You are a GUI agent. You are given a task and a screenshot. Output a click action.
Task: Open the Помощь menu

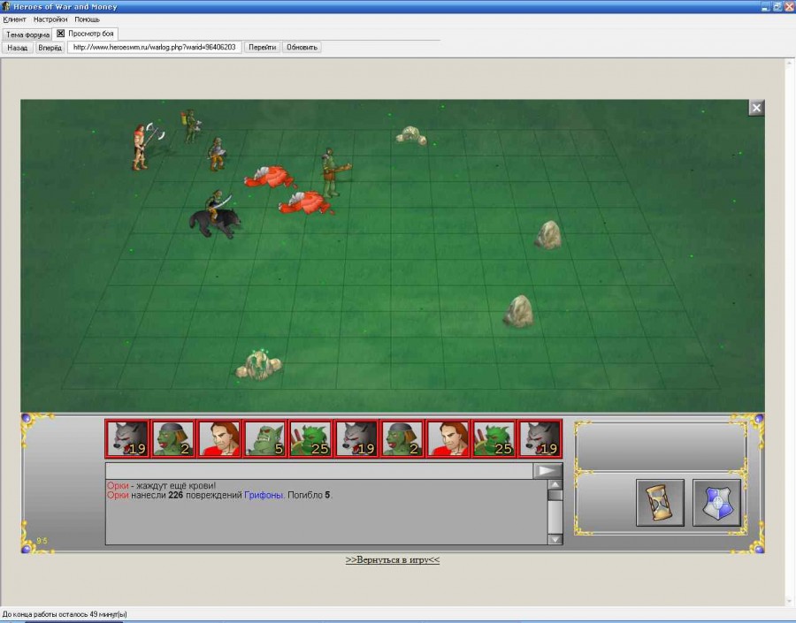87,19
